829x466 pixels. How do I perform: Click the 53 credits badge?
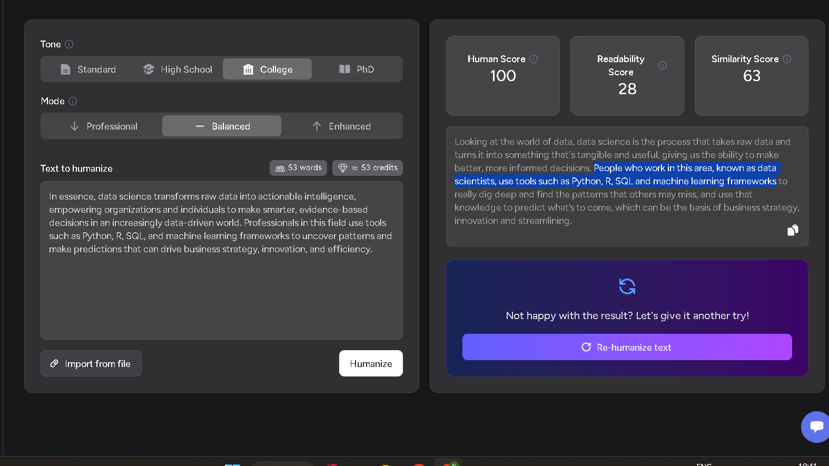tap(368, 167)
